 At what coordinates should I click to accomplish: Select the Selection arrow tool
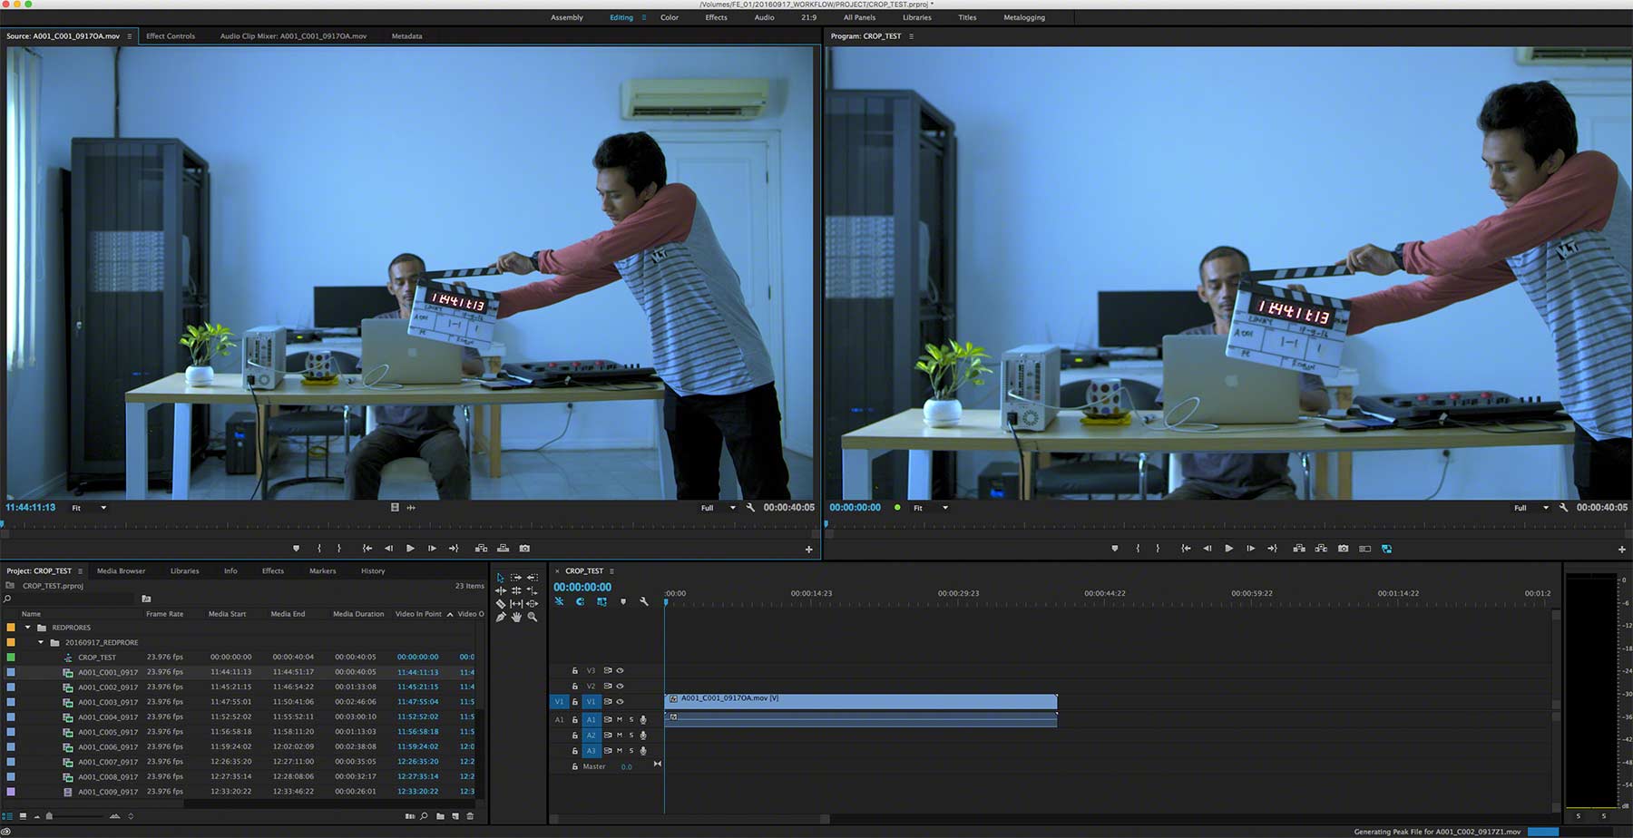[x=500, y=578]
